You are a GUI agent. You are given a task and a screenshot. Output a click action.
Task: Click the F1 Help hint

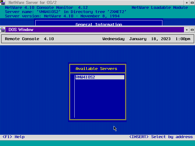[x=13, y=137]
